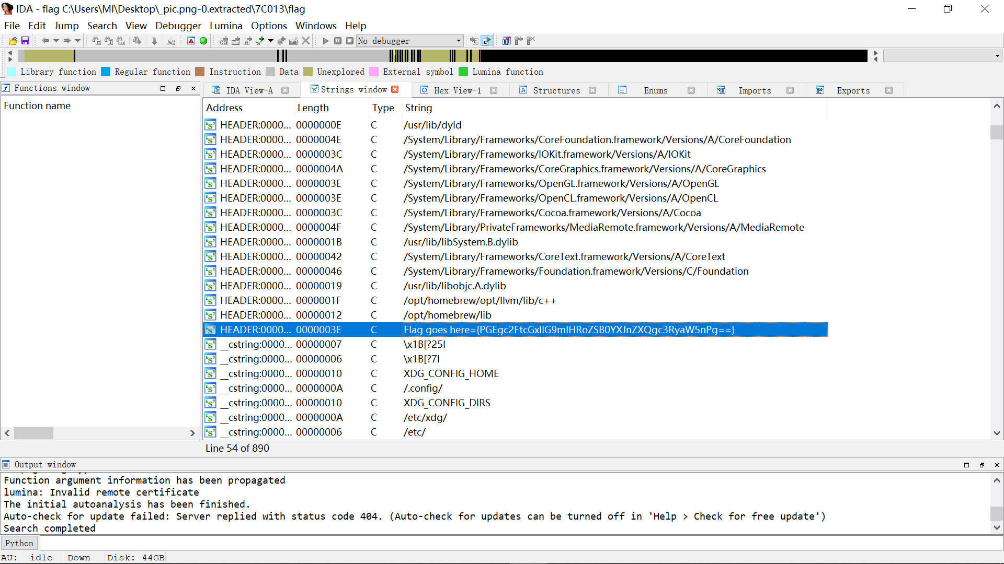This screenshot has width=1004, height=564.
Task: Click the Search byte sequence binoculars icon
Action: 121,41
